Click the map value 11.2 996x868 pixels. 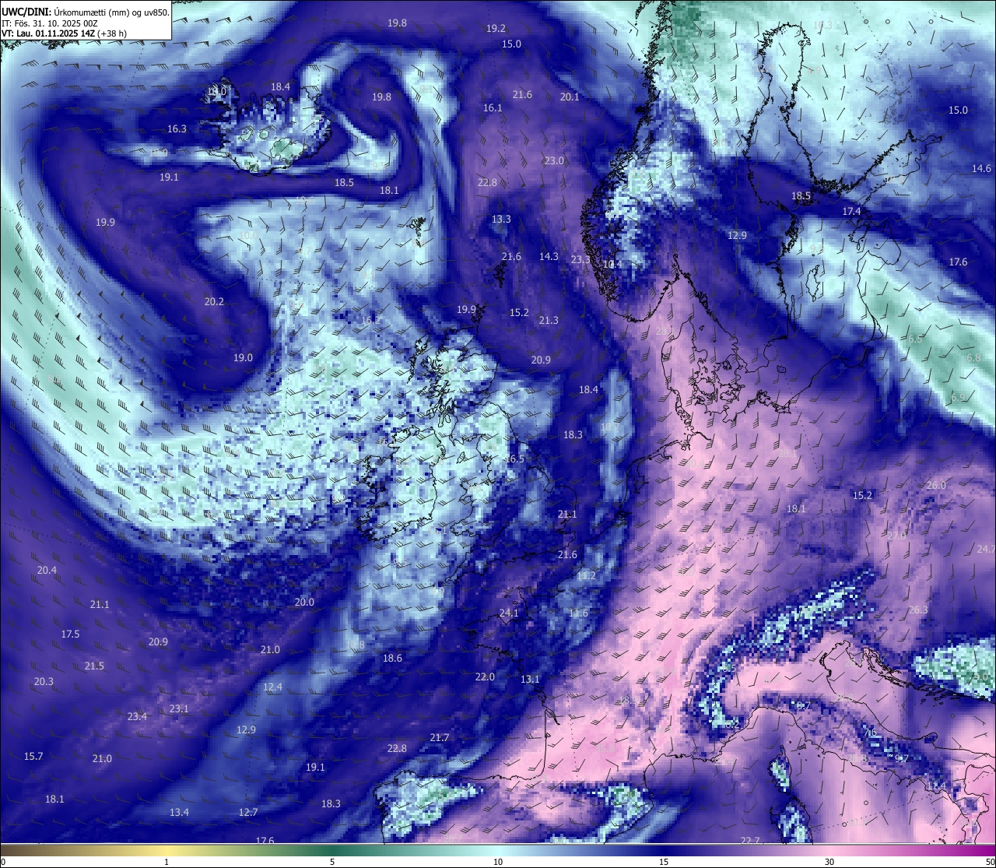(586, 575)
